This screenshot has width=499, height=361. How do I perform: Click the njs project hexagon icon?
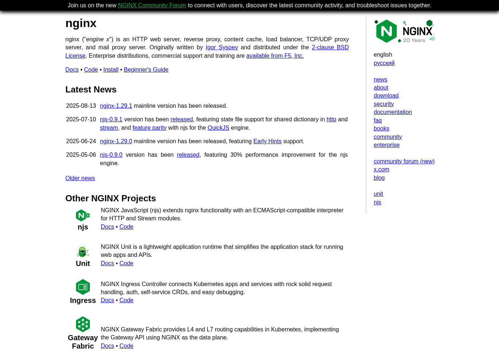point(83,215)
